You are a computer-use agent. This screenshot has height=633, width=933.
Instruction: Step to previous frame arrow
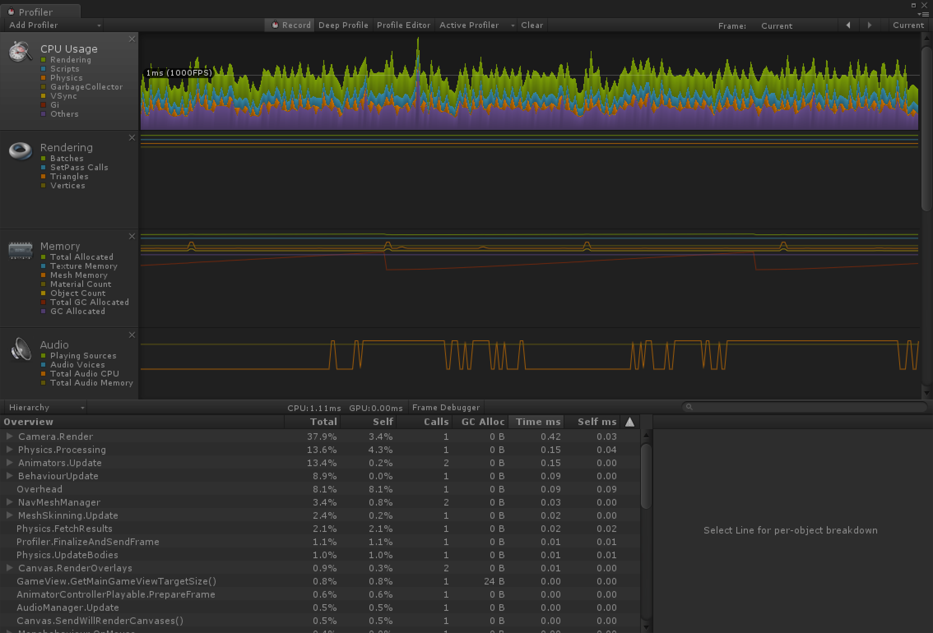(848, 25)
